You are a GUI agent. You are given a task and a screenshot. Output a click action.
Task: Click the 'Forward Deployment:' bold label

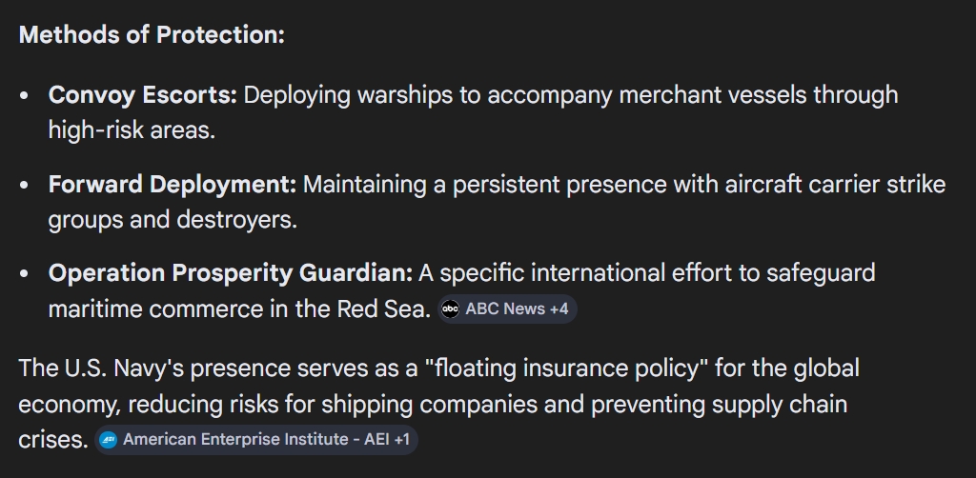coord(173,184)
